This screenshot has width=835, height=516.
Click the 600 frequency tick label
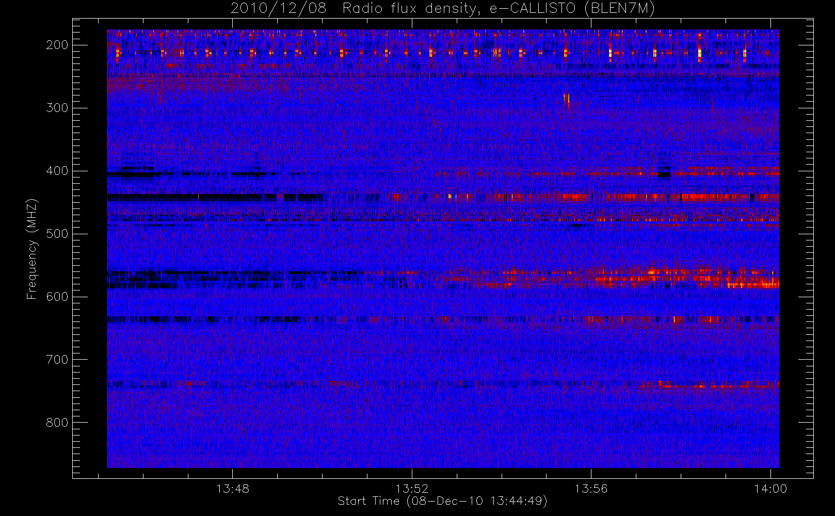[x=57, y=297]
